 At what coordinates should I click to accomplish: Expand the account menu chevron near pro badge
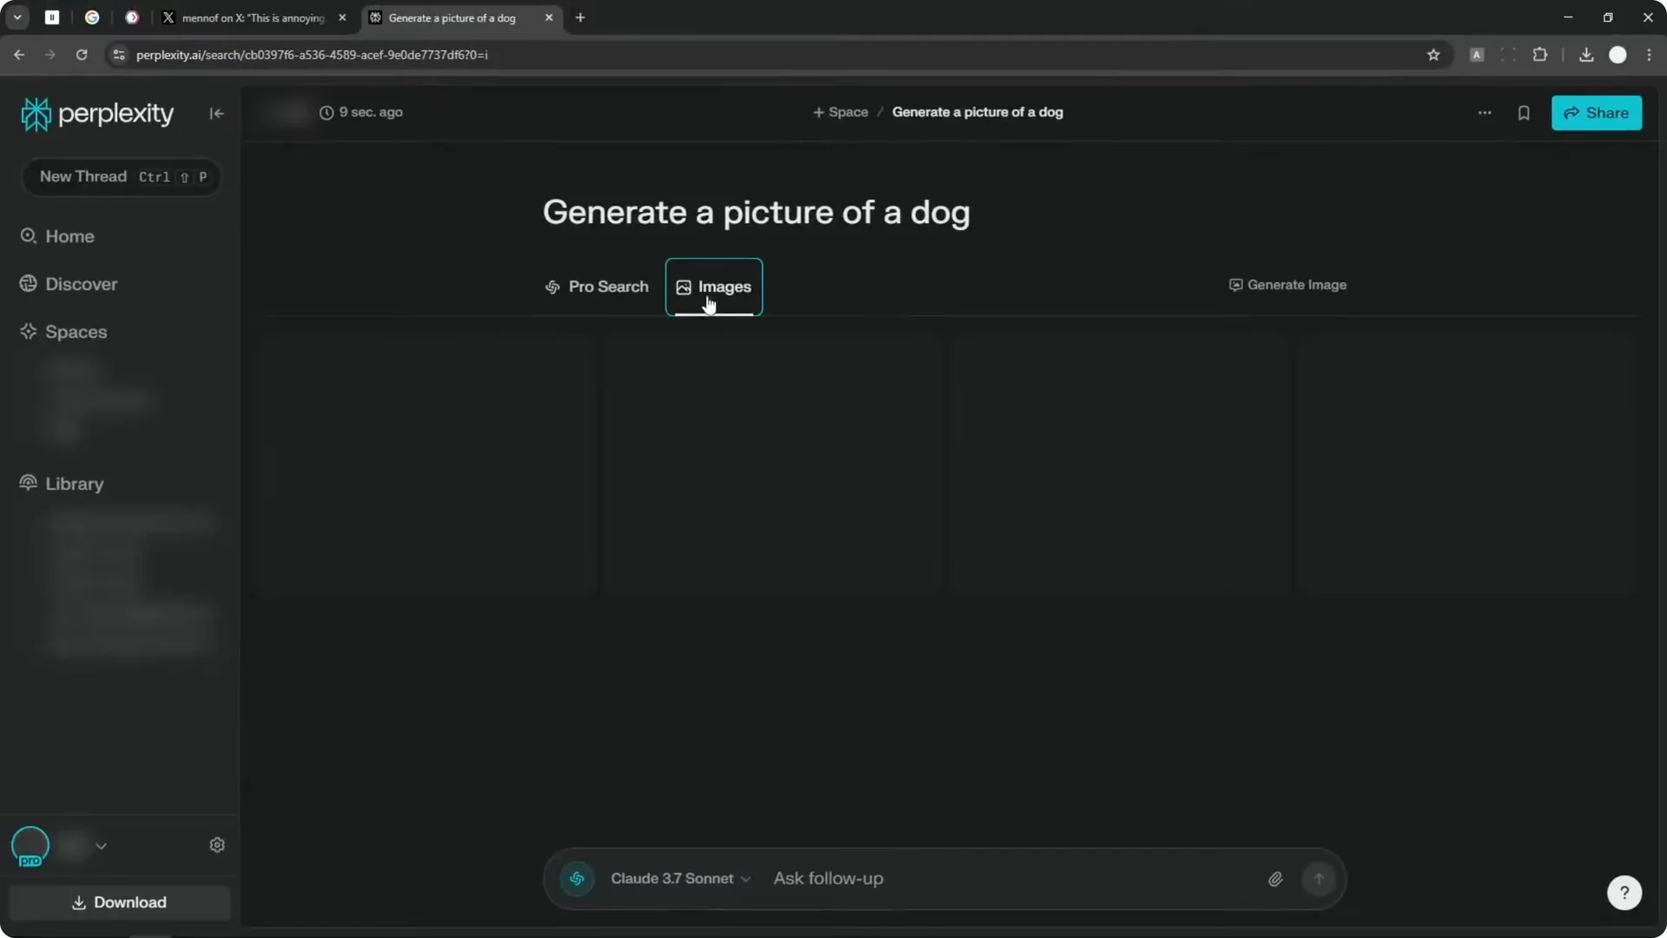(x=102, y=846)
